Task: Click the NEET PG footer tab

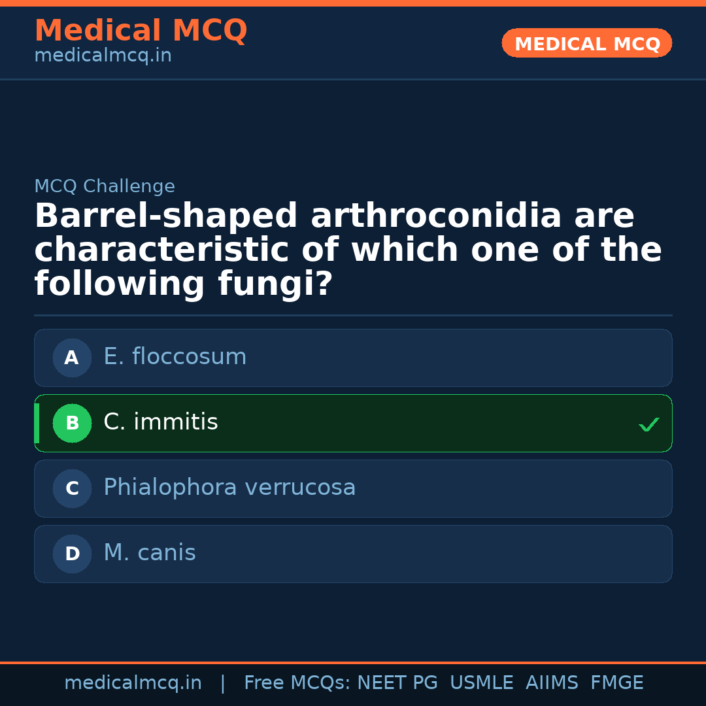Action: [397, 682]
